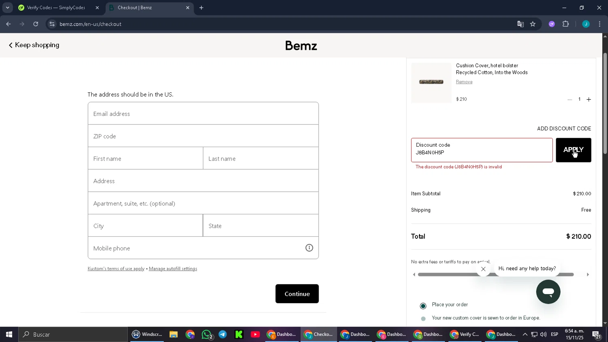Image resolution: width=608 pixels, height=342 pixels.
Task: Focus the City field
Action: click(145, 226)
